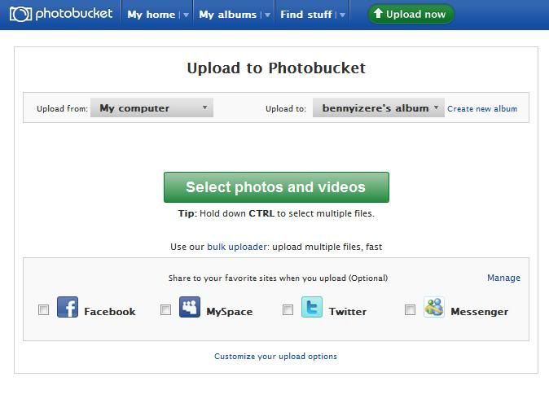Tick the MySpace sharing checkbox

(x=166, y=309)
